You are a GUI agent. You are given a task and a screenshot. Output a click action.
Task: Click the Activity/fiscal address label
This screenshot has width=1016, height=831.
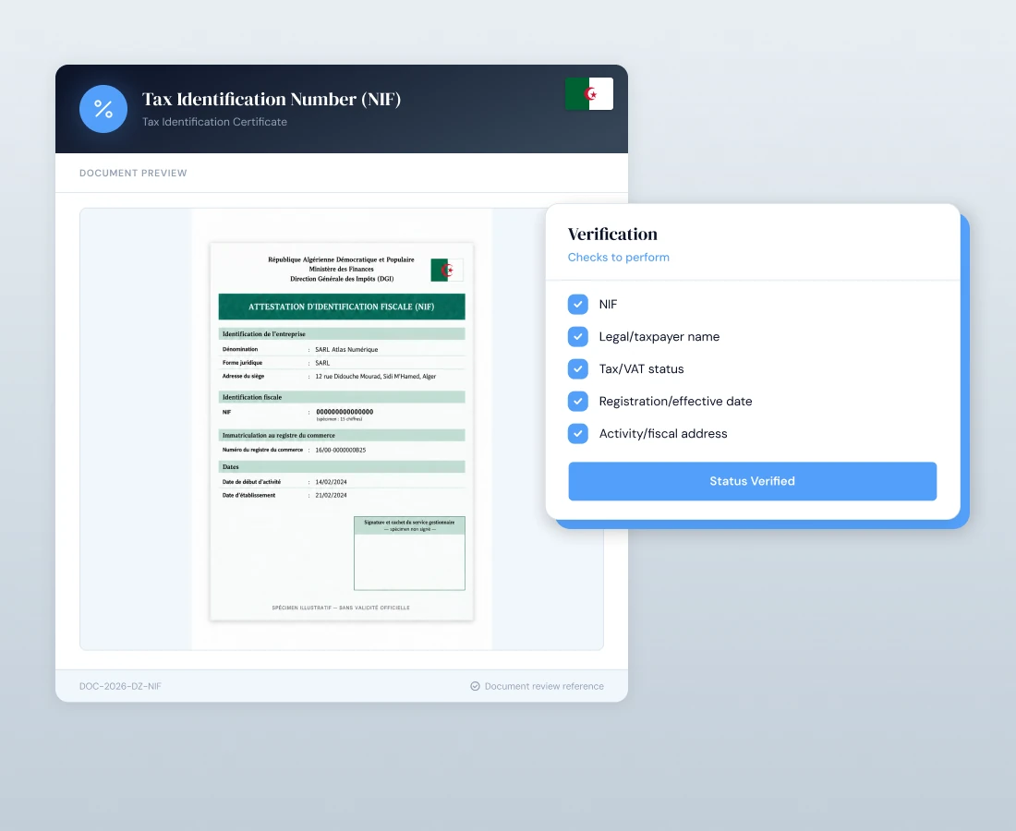pyautogui.click(x=663, y=433)
